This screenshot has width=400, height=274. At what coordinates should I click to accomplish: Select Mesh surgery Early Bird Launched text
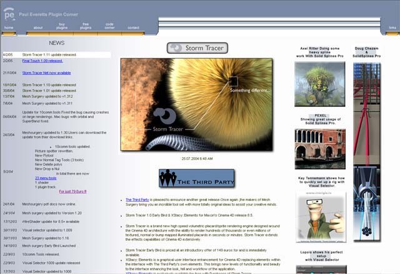click(x=49, y=246)
